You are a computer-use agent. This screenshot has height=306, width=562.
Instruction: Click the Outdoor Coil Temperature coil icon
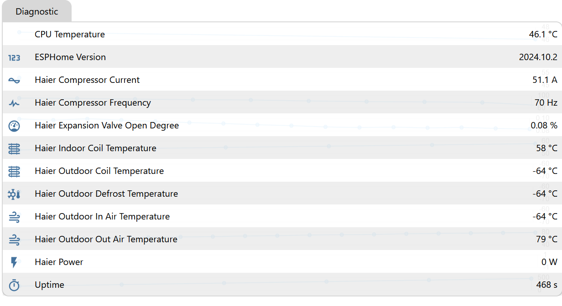(14, 171)
